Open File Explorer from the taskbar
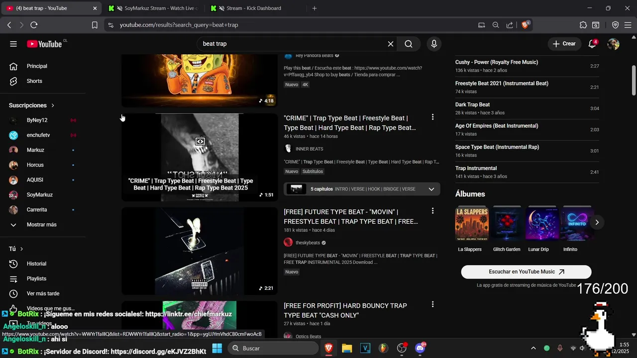This screenshot has width=637, height=358. coord(347,348)
